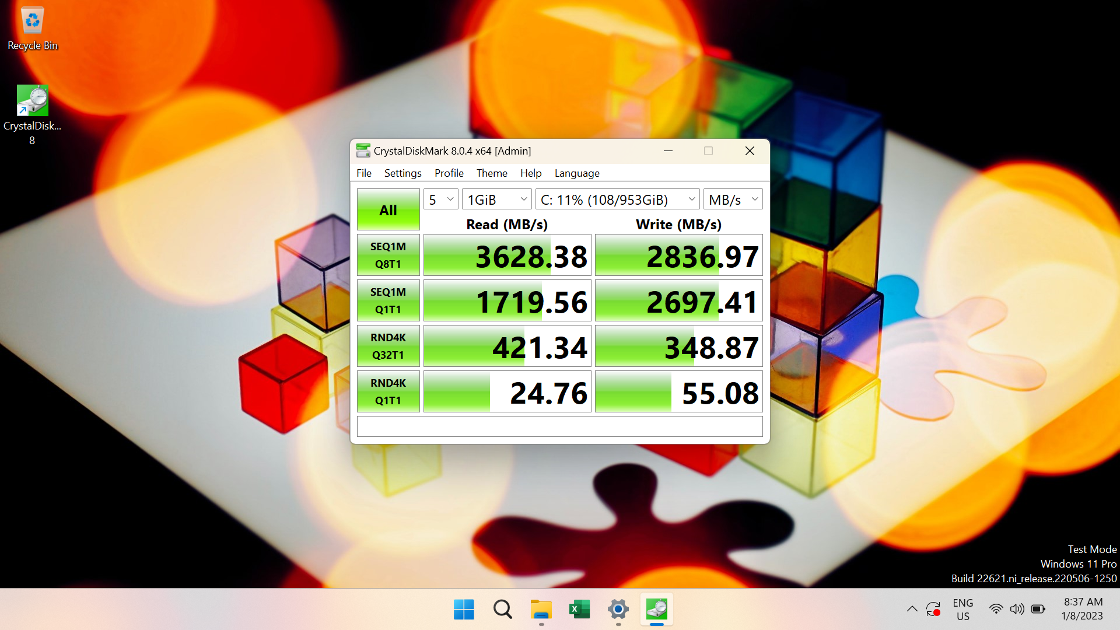This screenshot has width=1120, height=630.
Task: Launch File Explorer from the taskbar
Action: point(541,610)
